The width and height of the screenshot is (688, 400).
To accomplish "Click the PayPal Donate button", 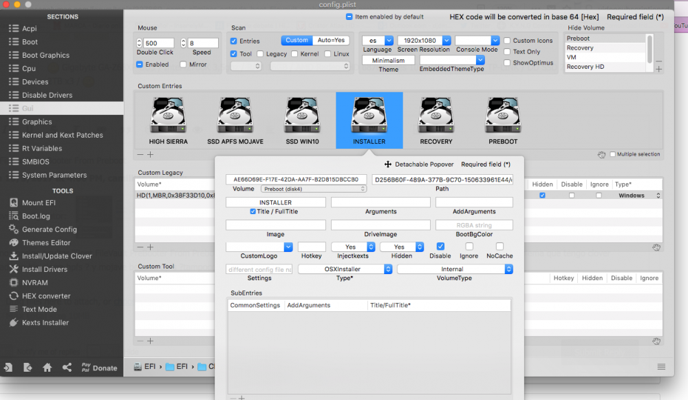I will point(99,368).
